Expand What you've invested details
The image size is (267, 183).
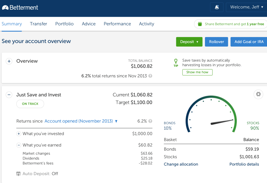click(19, 134)
